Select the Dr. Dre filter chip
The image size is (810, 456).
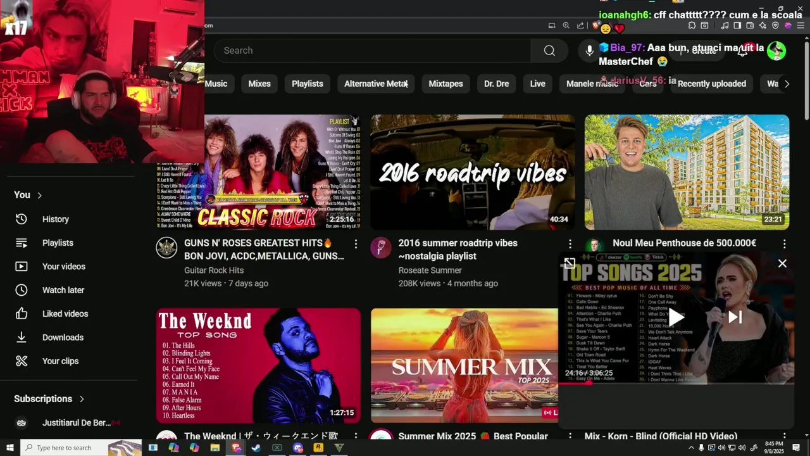tap(497, 84)
